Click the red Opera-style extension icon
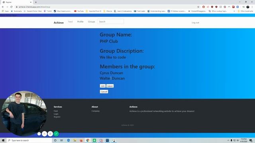This screenshot has height=143, width=255. 204,7
